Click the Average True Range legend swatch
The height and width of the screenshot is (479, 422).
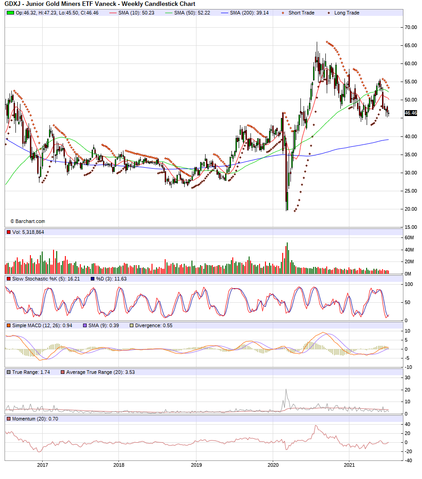pos(63,373)
